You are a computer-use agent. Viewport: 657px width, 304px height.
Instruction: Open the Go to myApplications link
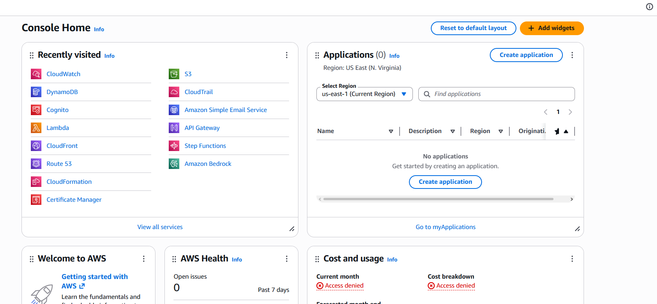[446, 227]
